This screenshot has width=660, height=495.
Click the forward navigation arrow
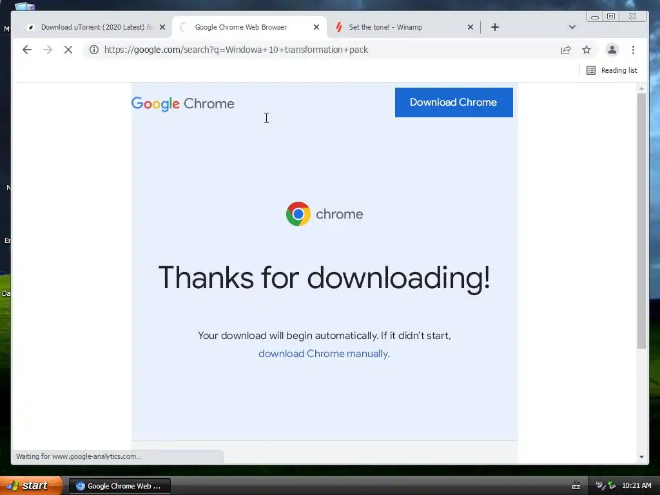[x=48, y=50]
